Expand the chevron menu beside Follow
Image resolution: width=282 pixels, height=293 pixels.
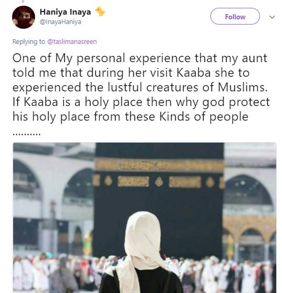[x=272, y=17]
